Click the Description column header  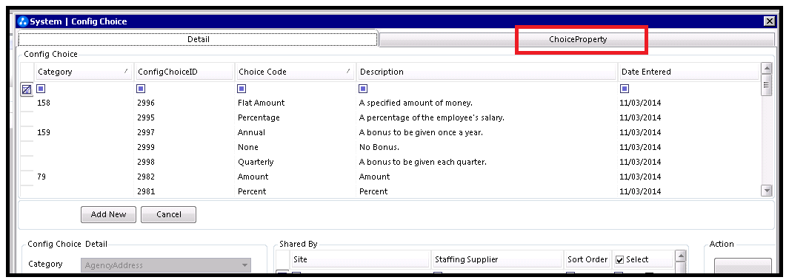(487, 72)
